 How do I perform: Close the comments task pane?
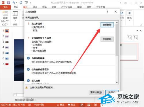141,31
